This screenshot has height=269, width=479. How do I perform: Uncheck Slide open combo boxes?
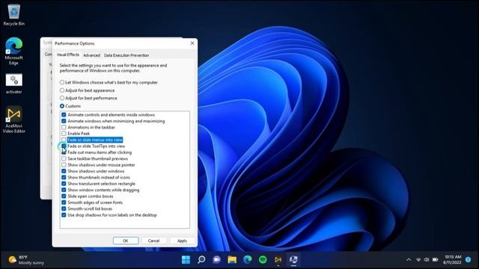pyautogui.click(x=64, y=196)
